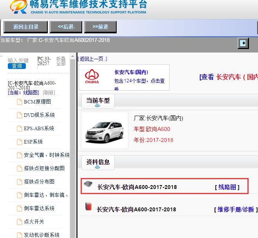The width and height of the screenshot is (258, 238).
Task: Select the 当前车型 tab
Action: click(x=98, y=101)
